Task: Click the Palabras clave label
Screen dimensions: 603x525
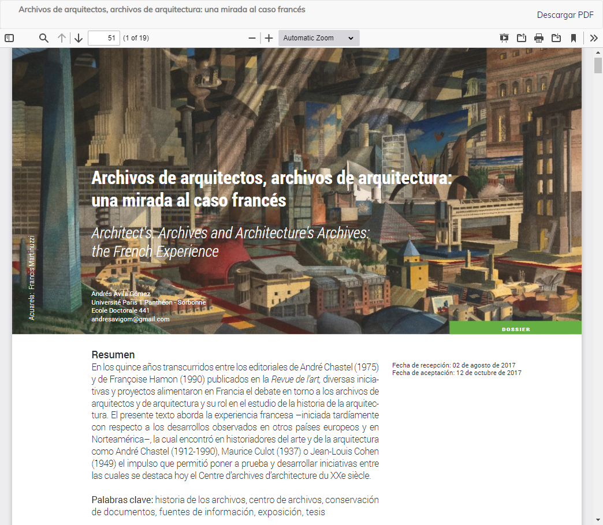Action: [x=122, y=500]
